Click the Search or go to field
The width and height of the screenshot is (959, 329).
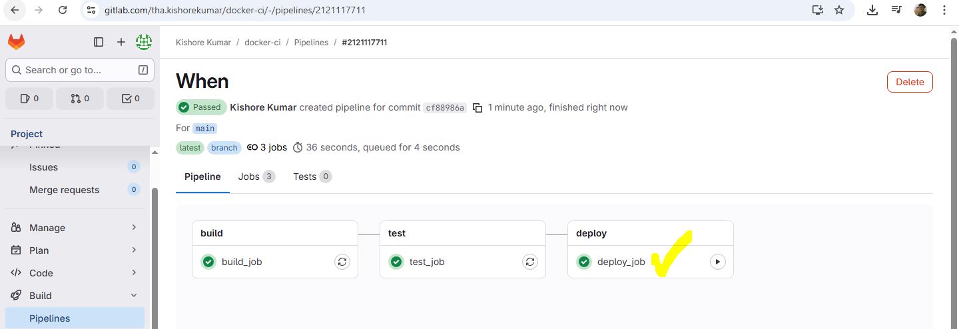tap(80, 70)
